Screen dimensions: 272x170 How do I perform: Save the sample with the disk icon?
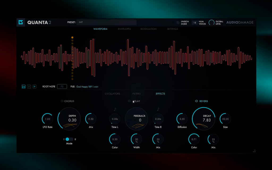[x=24, y=86]
